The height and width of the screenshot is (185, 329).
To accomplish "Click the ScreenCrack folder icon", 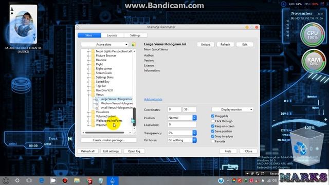I will point(93,73).
